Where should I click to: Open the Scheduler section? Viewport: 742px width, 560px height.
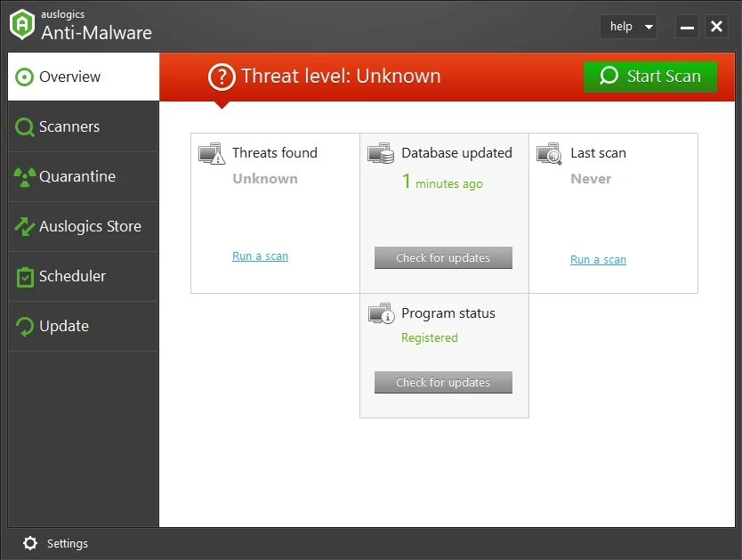click(x=83, y=276)
